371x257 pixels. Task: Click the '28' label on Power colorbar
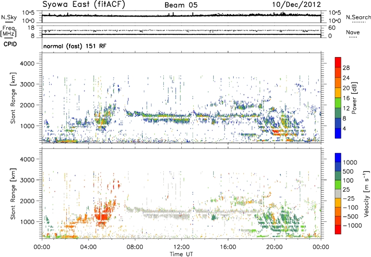click(346, 68)
